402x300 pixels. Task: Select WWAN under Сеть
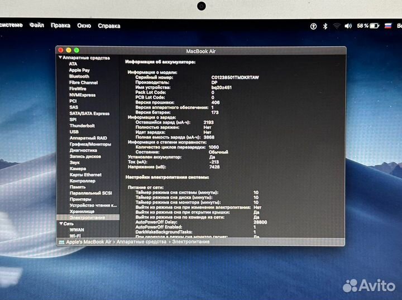(77, 230)
